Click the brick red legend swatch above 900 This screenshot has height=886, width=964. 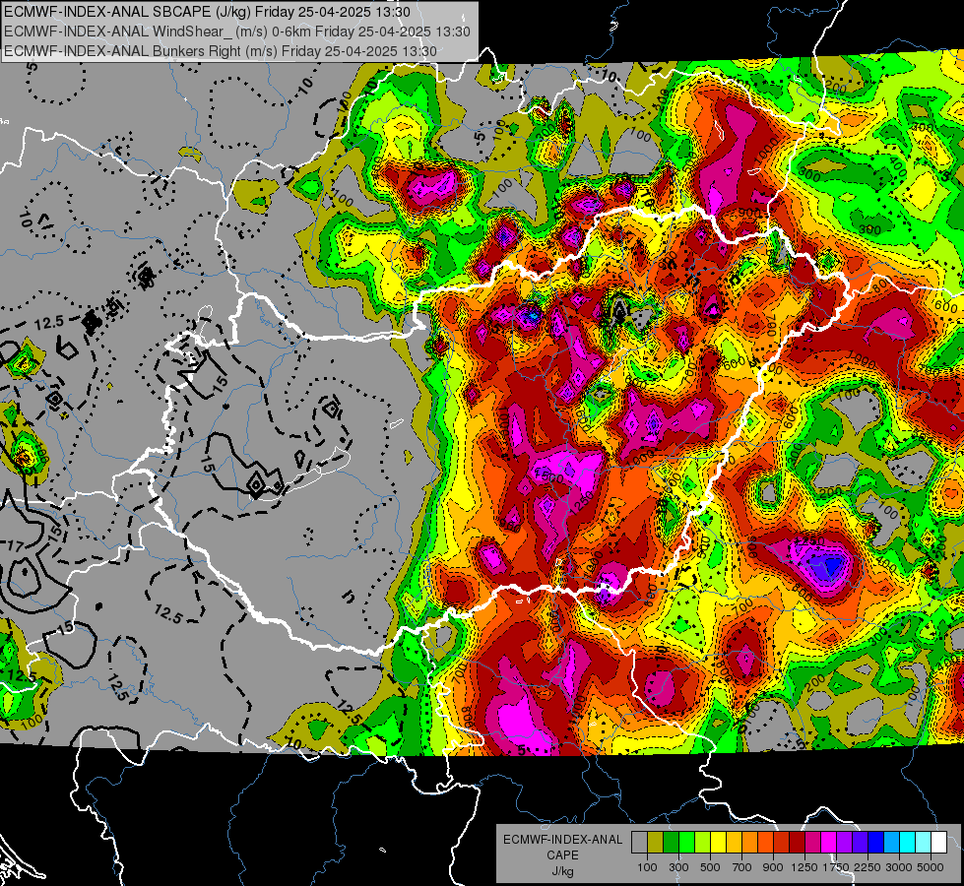(x=782, y=843)
